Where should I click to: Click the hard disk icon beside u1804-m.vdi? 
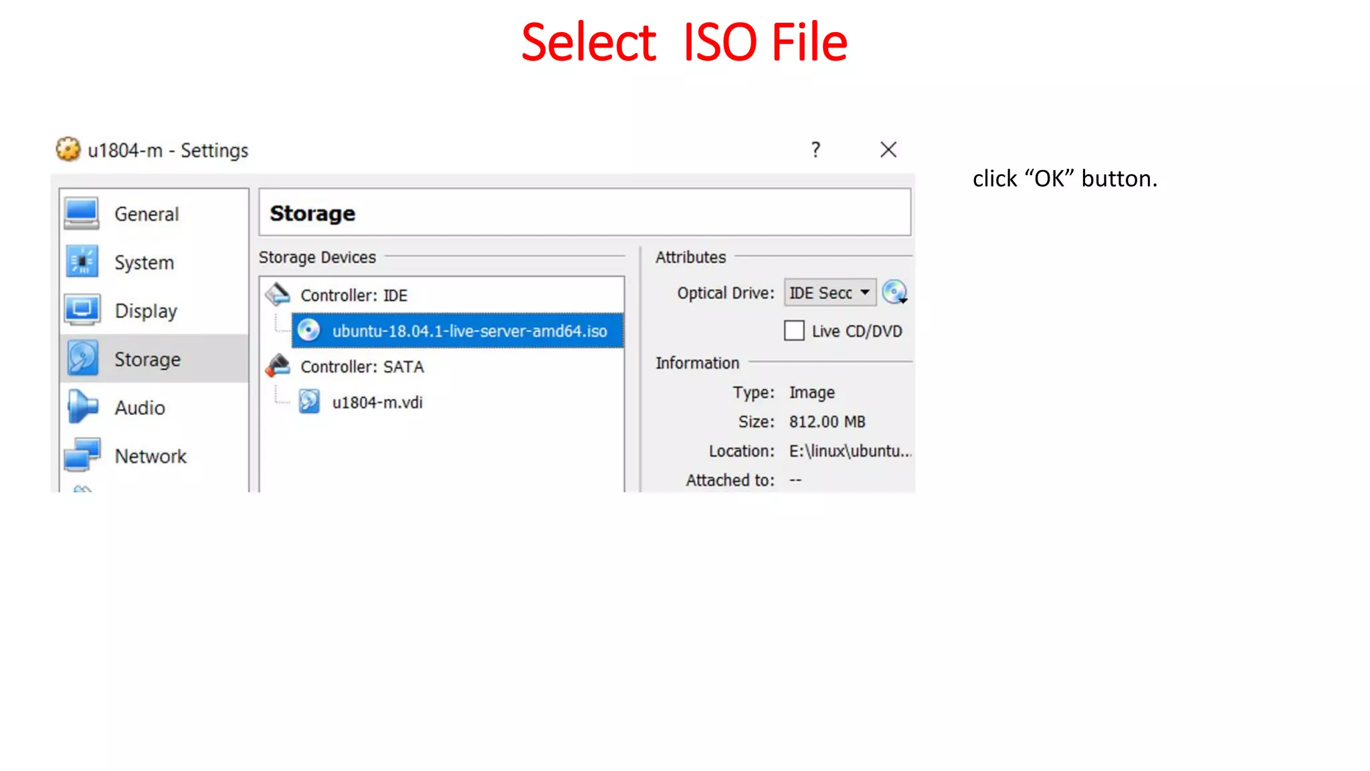pos(309,402)
